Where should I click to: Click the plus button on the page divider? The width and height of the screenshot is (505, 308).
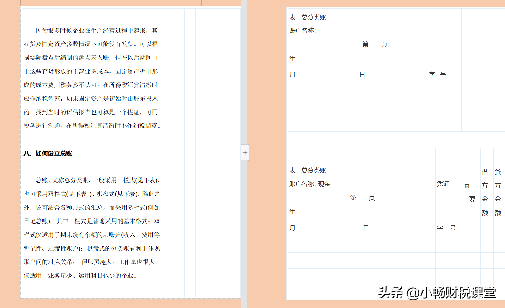pyautogui.click(x=245, y=152)
